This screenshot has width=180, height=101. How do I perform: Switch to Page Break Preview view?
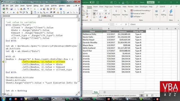(152, 95)
